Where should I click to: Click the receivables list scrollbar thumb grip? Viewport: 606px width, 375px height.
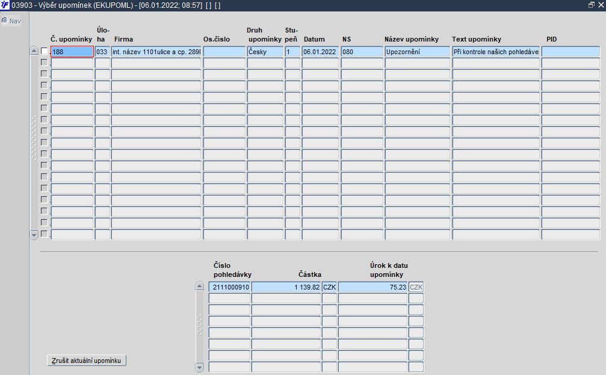pyautogui.click(x=199, y=324)
